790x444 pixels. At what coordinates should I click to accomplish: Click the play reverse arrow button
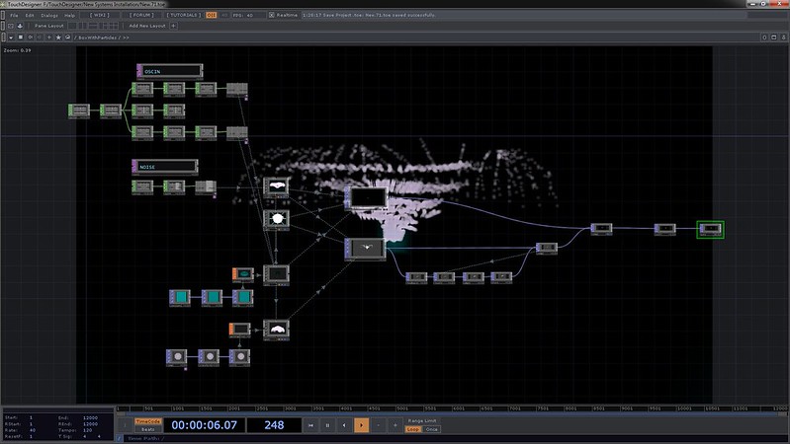coord(344,425)
